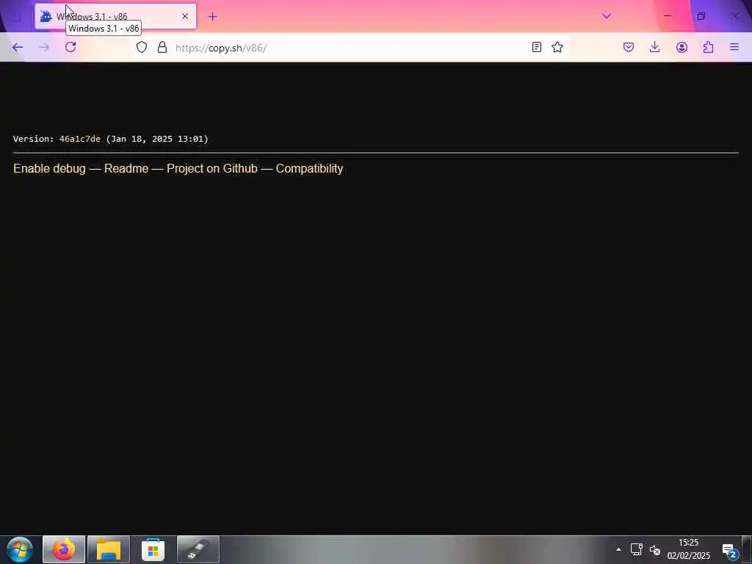Screen dimensions: 752x564
Task: Go back with the browser back arrow
Action: [x=18, y=47]
